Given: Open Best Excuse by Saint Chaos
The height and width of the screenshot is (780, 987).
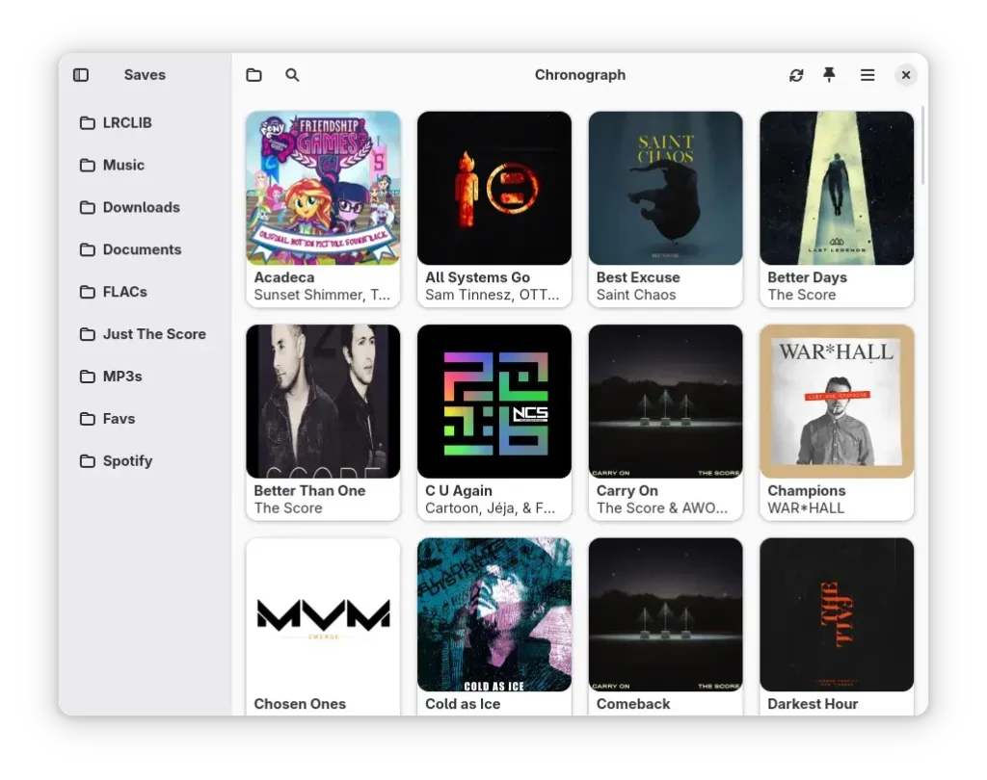Looking at the screenshot, I should click(x=665, y=208).
